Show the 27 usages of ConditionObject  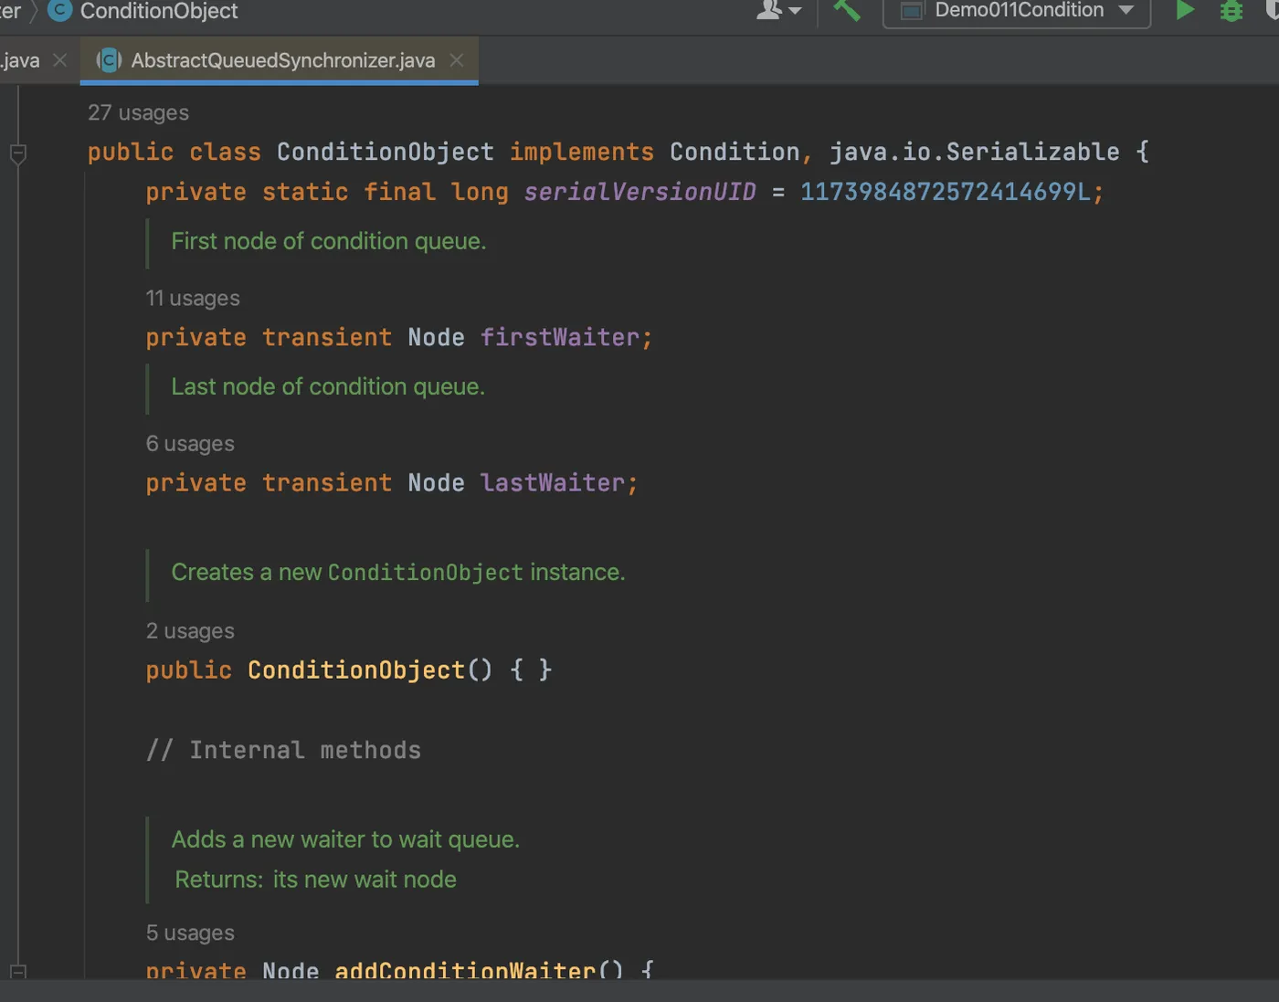(x=138, y=112)
